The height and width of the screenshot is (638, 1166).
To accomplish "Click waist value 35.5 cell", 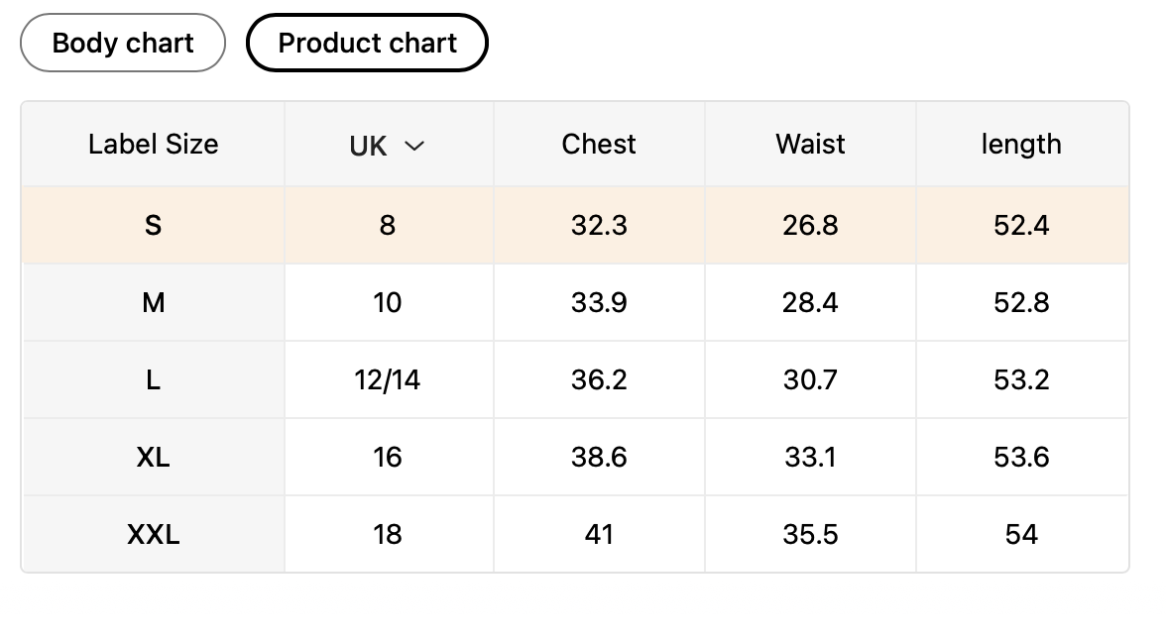I will [x=810, y=535].
